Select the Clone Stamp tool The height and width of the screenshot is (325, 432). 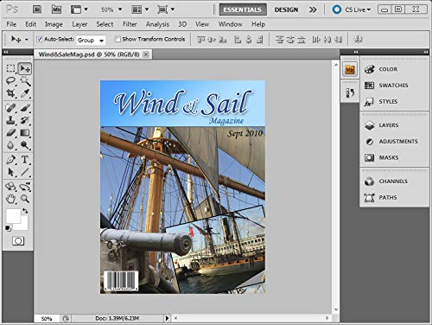coord(10,120)
